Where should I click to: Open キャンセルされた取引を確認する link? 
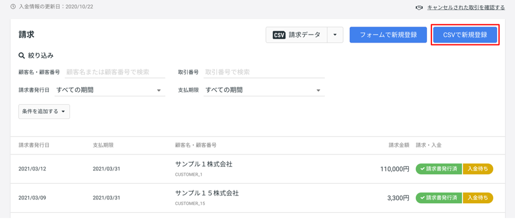[466, 7]
